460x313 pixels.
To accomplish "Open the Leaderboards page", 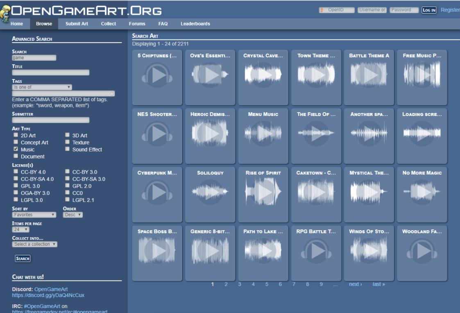I will pos(195,24).
